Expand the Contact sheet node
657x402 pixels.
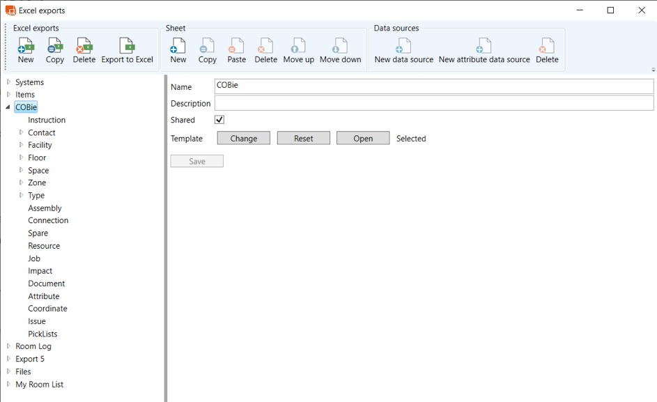coord(21,132)
